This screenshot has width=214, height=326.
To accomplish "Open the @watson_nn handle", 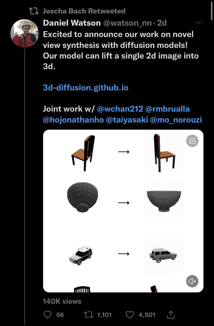I will tap(127, 23).
